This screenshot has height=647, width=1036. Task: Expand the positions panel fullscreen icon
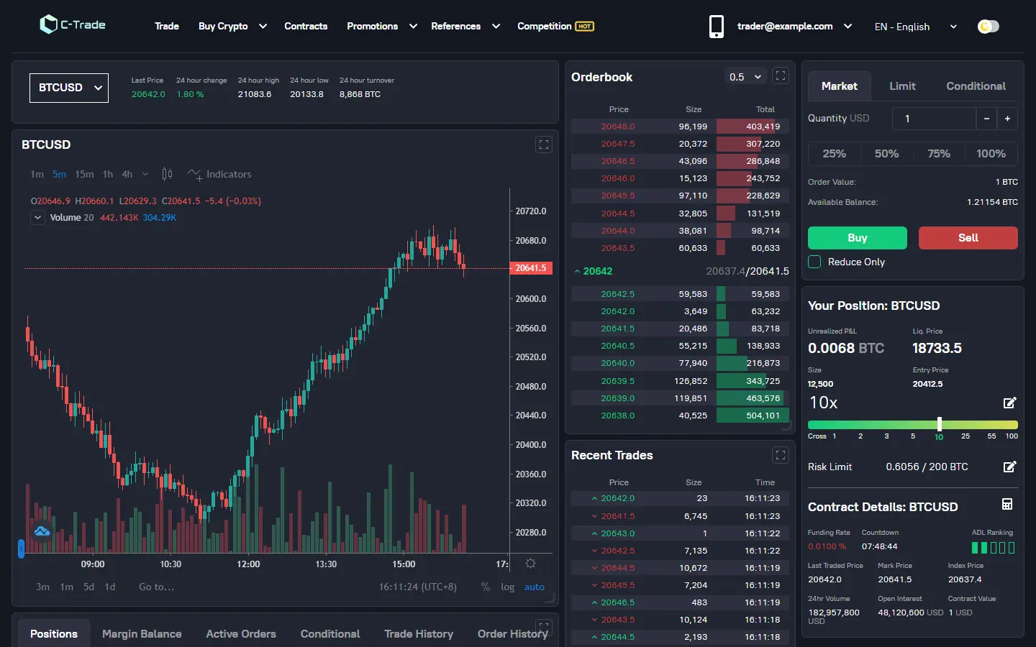tap(544, 627)
